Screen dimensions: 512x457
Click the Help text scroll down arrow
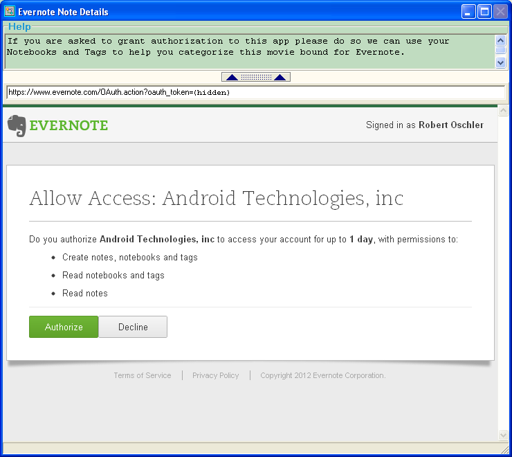click(x=500, y=62)
